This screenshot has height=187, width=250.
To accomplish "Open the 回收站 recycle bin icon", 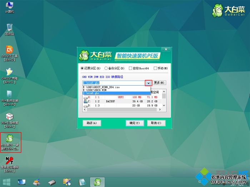I will [10, 29].
